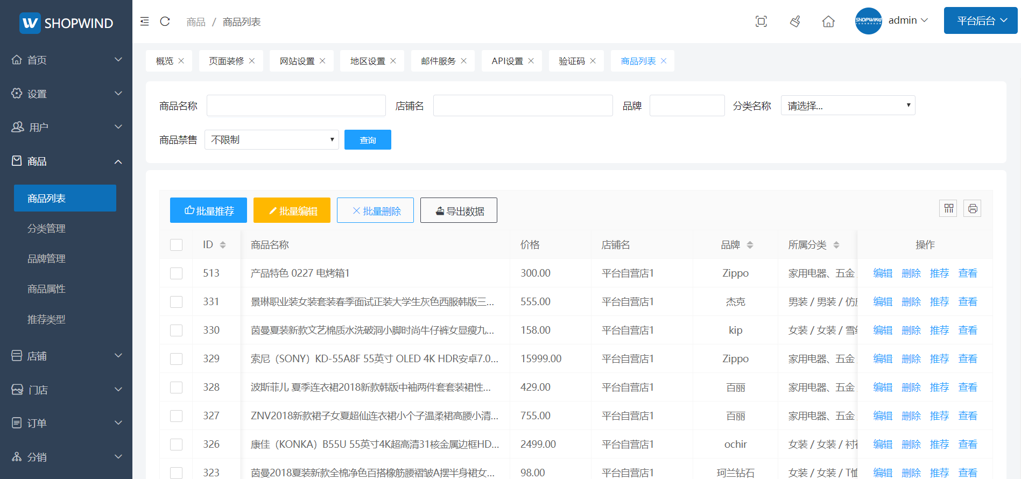Click the 导出数据 button

[x=459, y=210]
